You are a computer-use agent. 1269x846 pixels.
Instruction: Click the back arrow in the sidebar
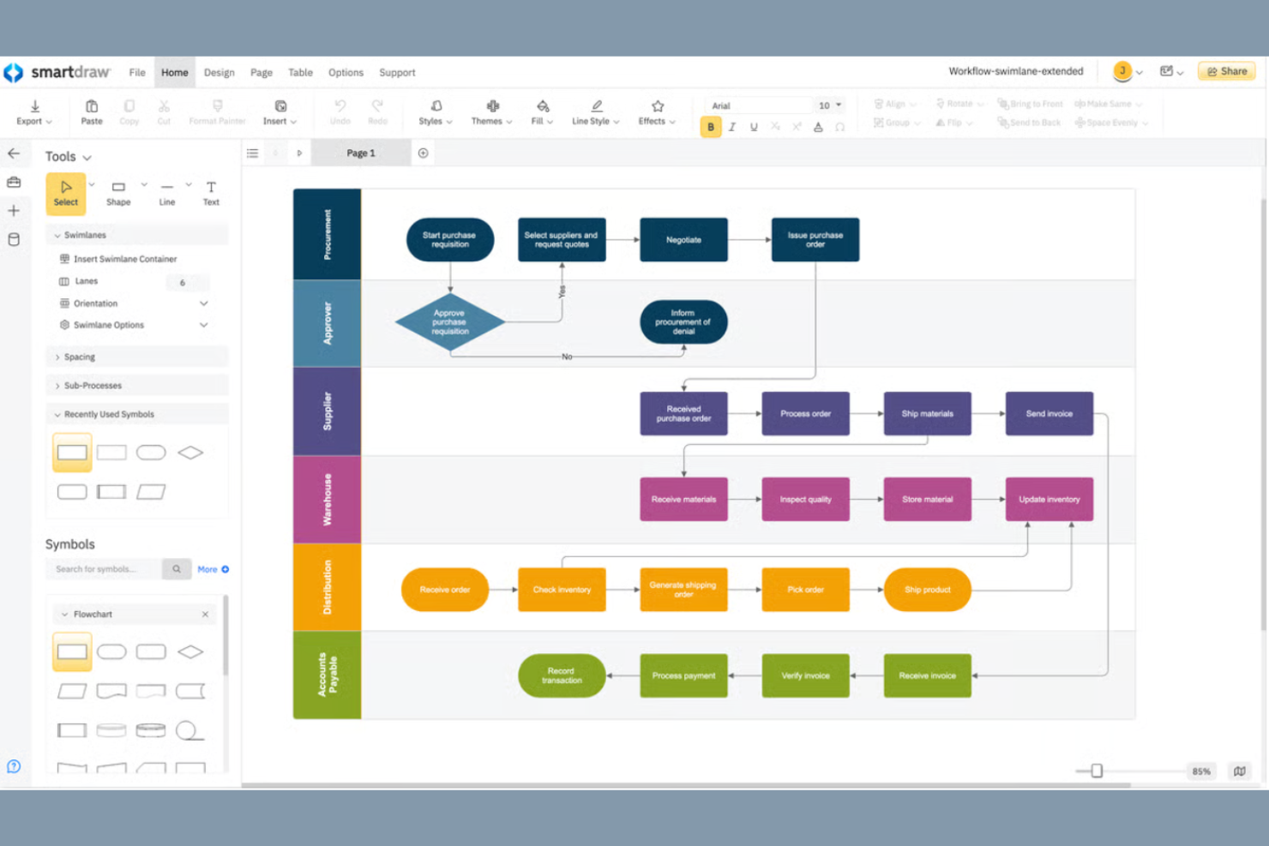(14, 153)
